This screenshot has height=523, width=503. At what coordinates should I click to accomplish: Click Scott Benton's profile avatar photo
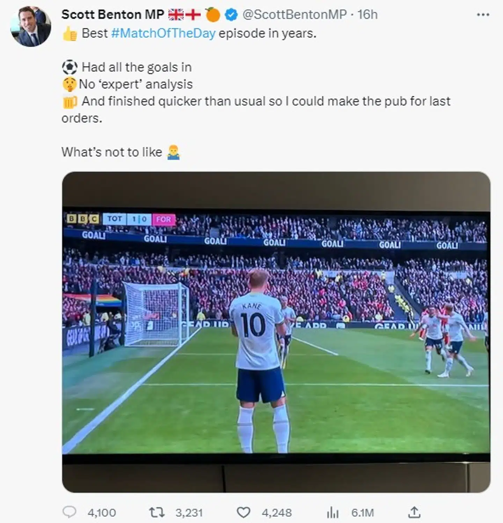point(31,27)
